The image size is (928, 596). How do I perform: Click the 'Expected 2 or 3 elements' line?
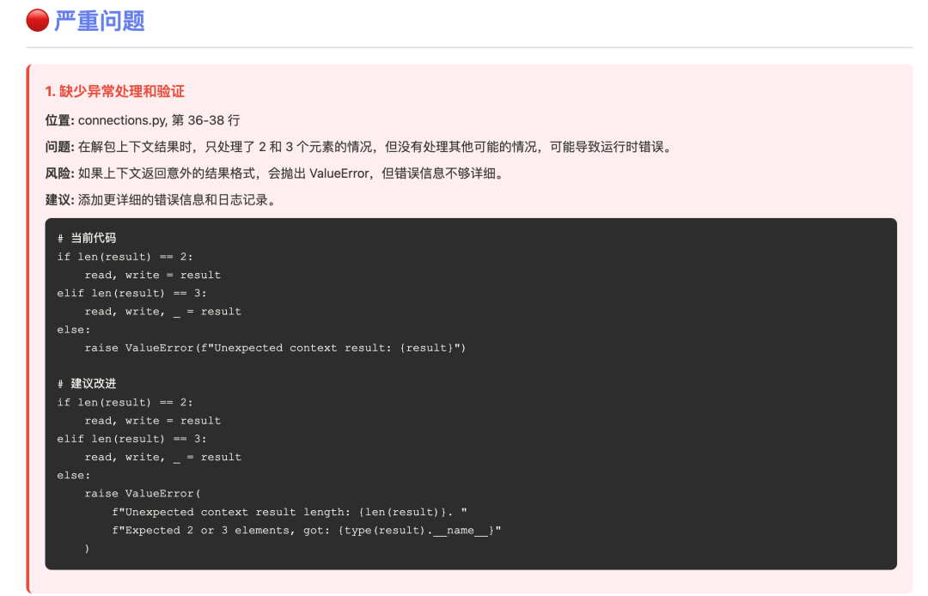306,530
